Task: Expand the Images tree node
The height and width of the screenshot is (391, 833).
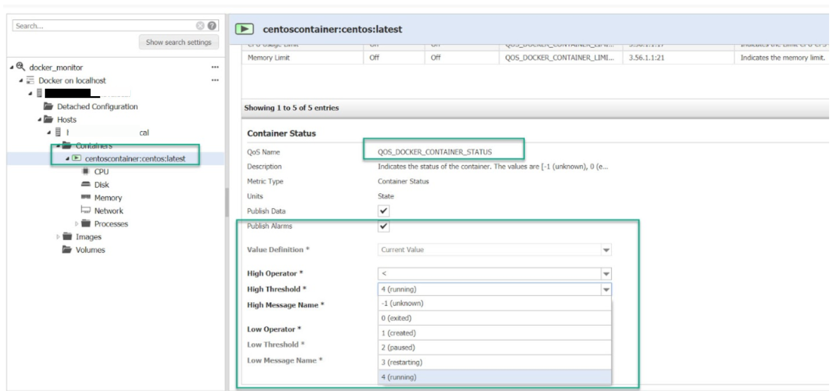Action: pos(58,237)
